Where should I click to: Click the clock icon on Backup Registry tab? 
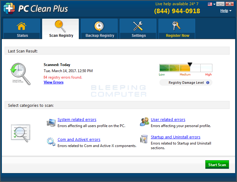pyautogui.click(x=99, y=26)
